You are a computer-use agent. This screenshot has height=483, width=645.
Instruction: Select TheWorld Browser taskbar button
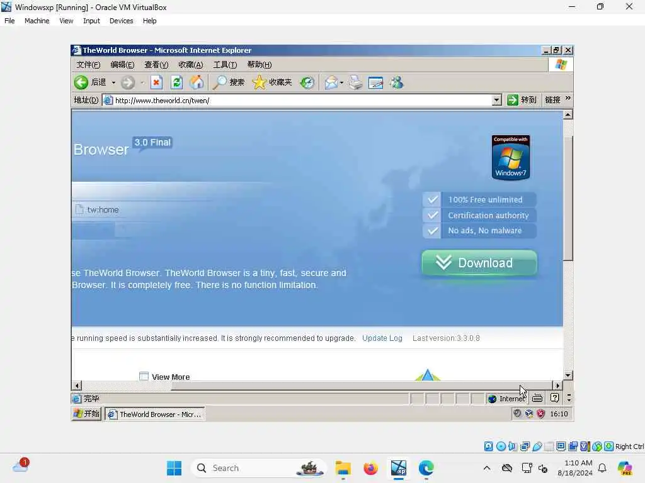[x=155, y=414]
